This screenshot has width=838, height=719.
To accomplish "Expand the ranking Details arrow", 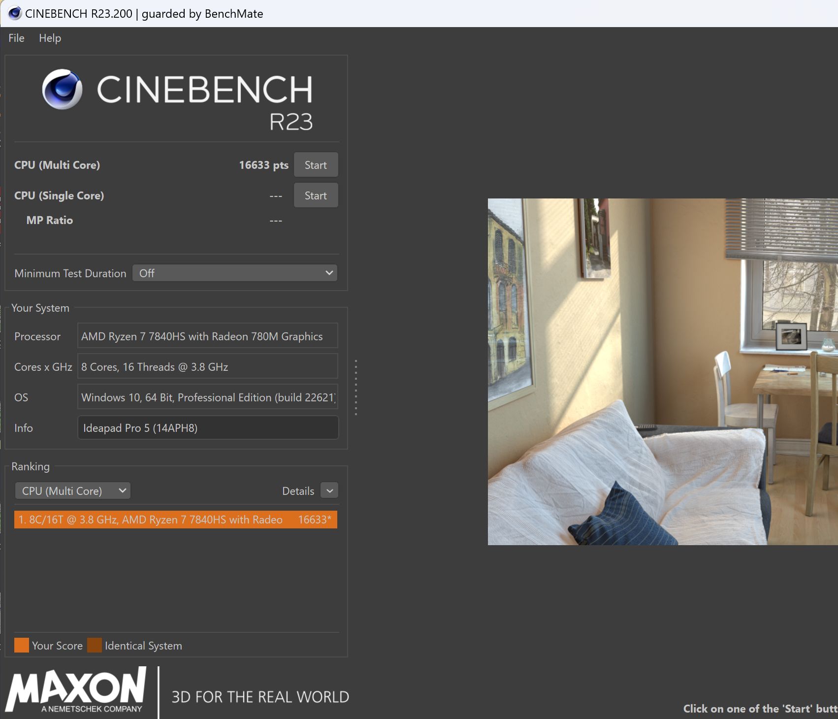I will point(330,491).
